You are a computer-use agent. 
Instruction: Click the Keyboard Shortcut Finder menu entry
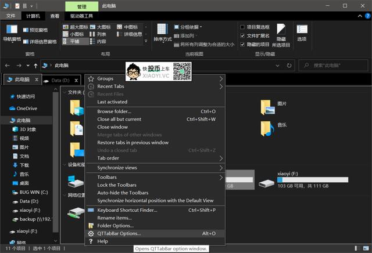pos(127,210)
